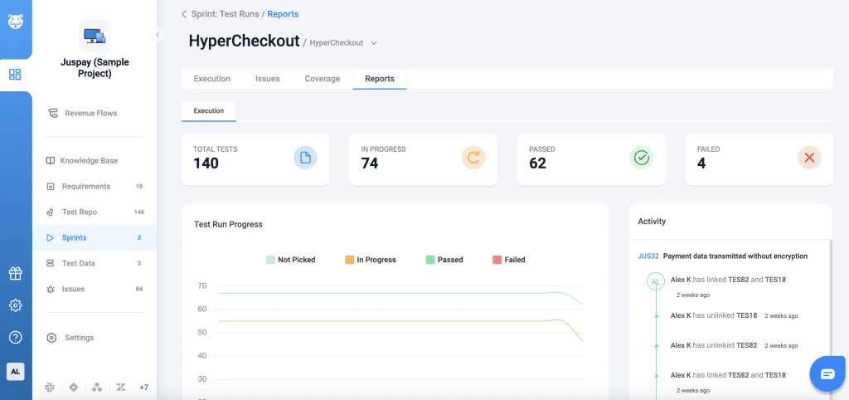Click the Failed red X icon

(809, 157)
